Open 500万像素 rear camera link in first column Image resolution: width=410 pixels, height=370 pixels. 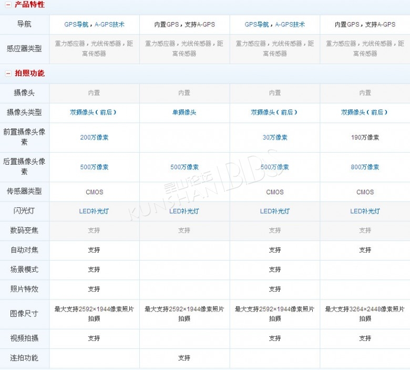(94, 167)
